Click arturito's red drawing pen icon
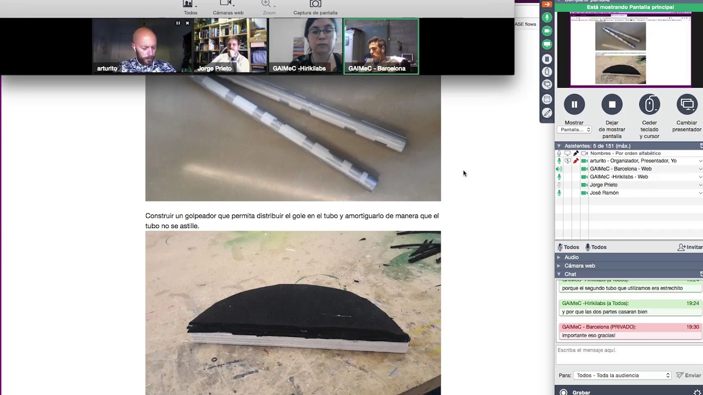The image size is (703, 395). [576, 161]
